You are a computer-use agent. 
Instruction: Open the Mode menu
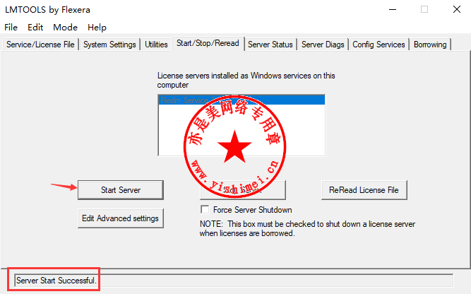(x=65, y=28)
